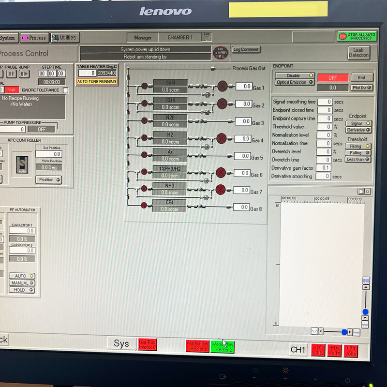Open Leak Detection

(359, 53)
